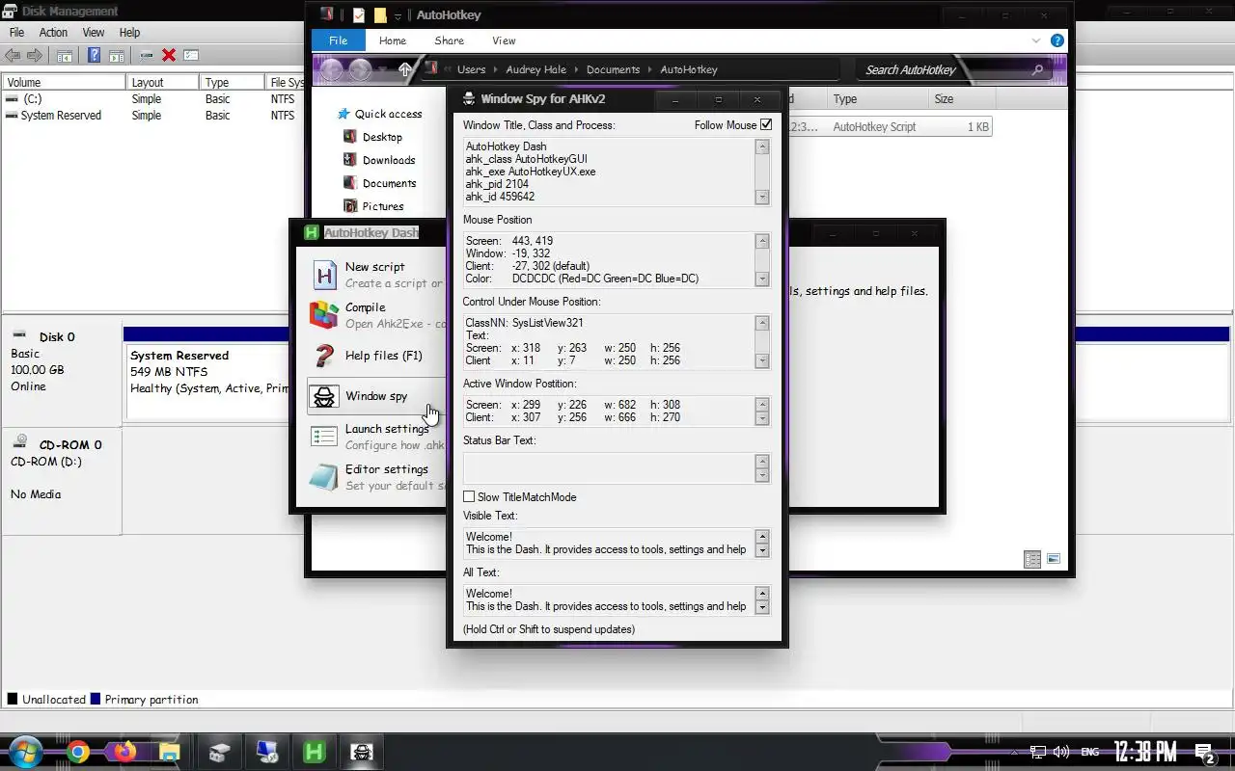Open the notification center icon on the taskbar
Image resolution: width=1235 pixels, height=771 pixels.
1205,753
